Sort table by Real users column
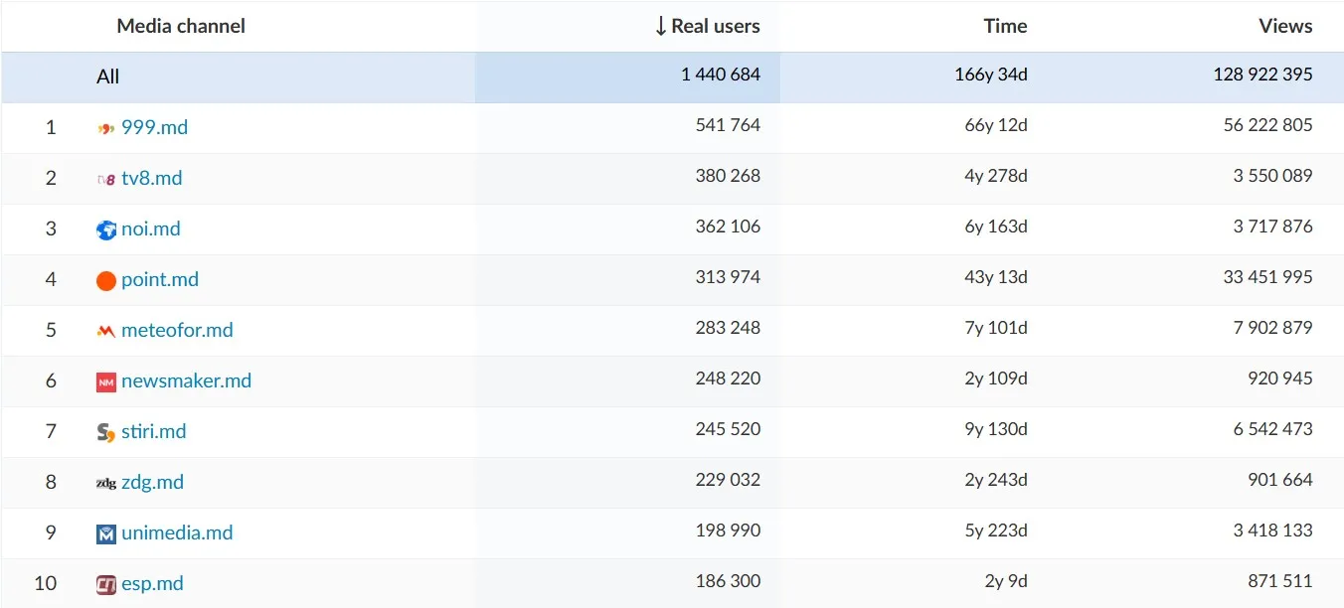1344x608 pixels. point(708,27)
